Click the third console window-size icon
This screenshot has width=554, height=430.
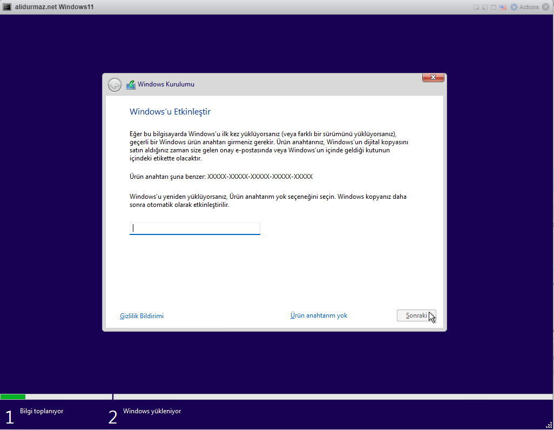point(494,8)
